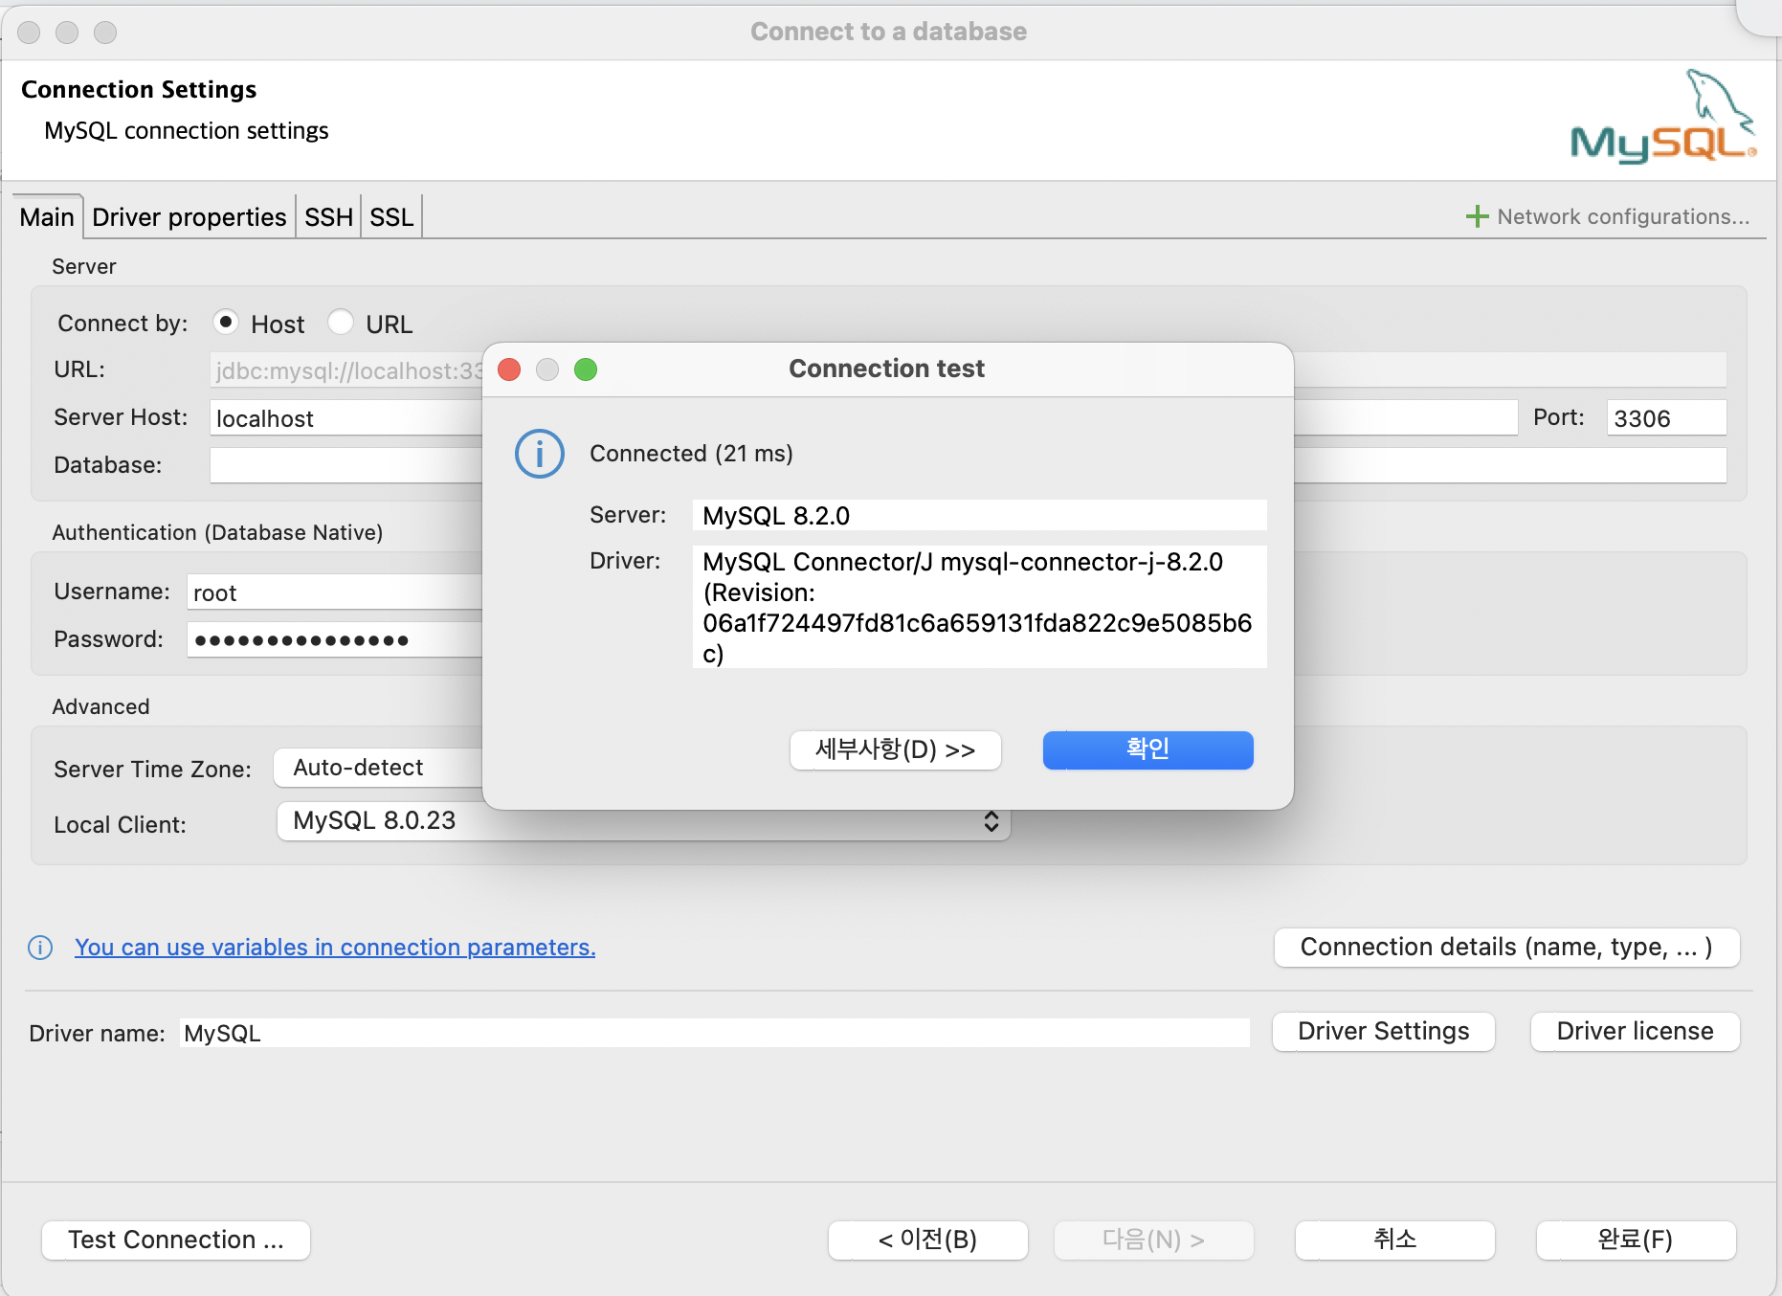Image resolution: width=1782 pixels, height=1296 pixels.
Task: Open the Driver properties tab
Action: 189,217
